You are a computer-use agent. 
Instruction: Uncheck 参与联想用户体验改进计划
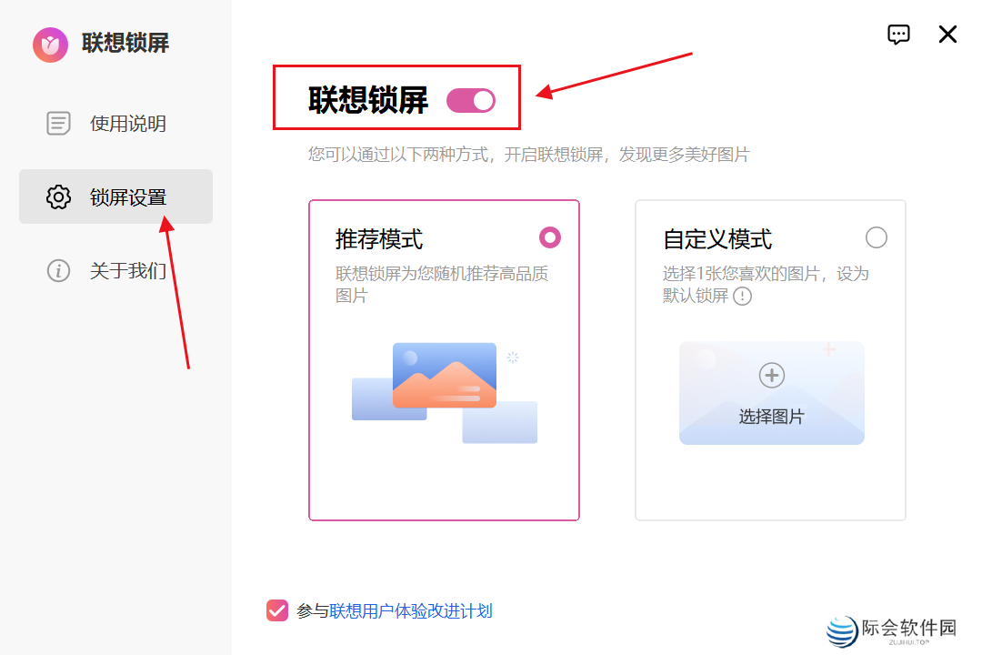pos(277,610)
